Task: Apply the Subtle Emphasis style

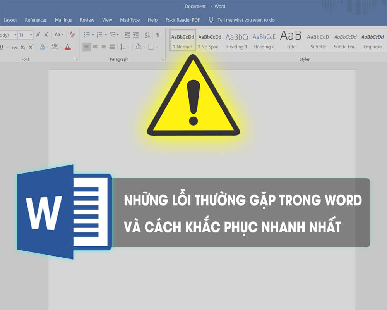Action: coord(345,41)
